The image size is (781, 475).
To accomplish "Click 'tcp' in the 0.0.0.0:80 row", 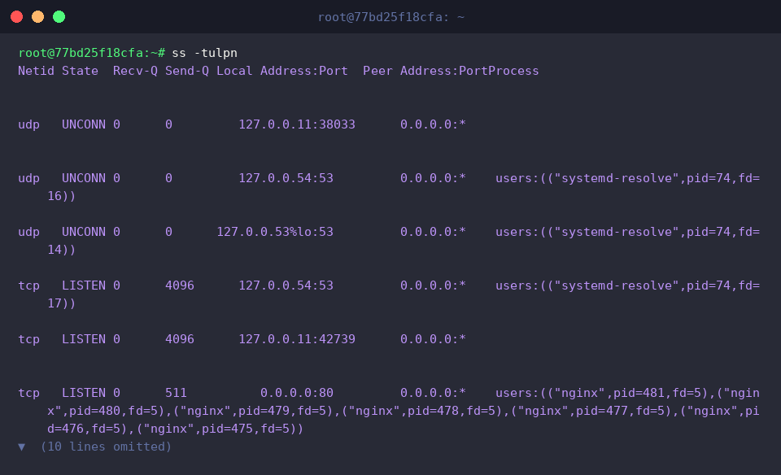I will [x=29, y=394].
